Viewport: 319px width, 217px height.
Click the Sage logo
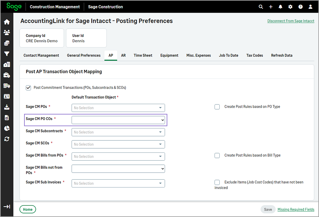click(x=14, y=6)
